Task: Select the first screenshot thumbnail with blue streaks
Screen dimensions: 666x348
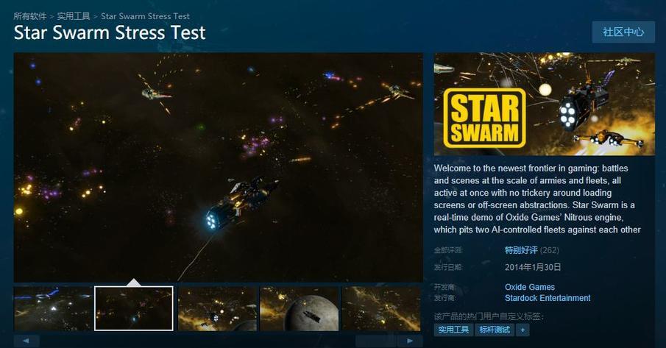Action: point(52,308)
